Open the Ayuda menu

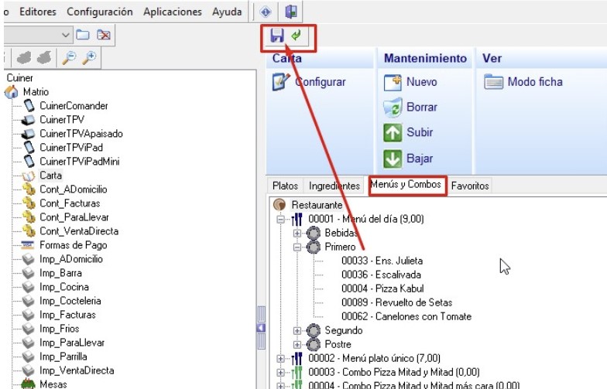[227, 12]
